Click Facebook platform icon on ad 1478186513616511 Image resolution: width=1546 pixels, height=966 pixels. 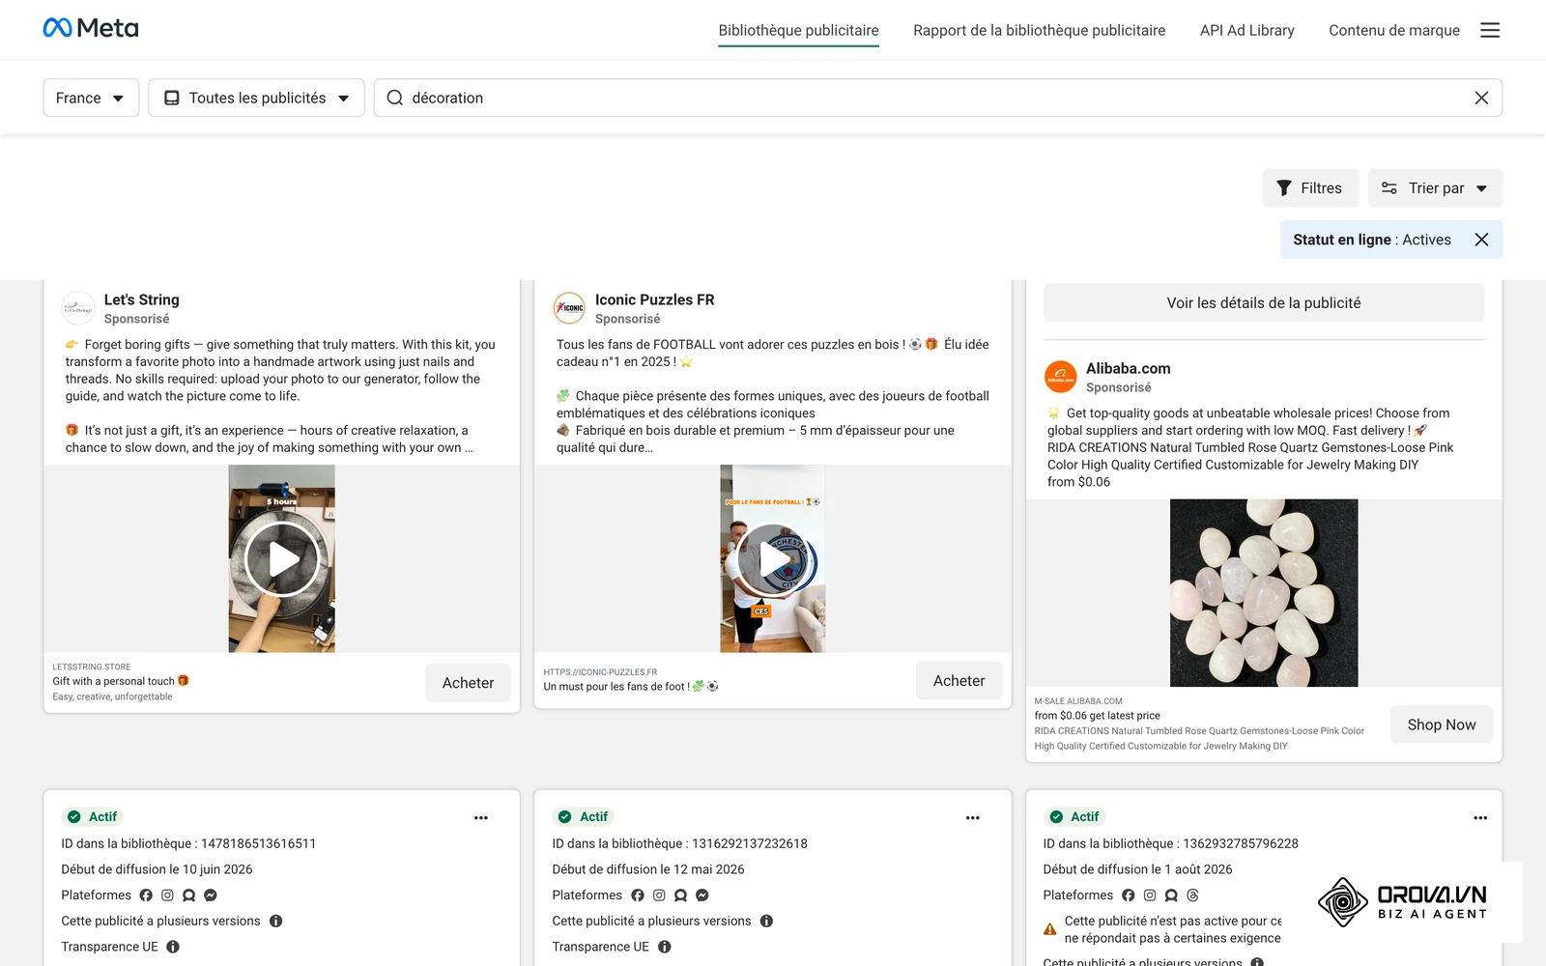146,895
